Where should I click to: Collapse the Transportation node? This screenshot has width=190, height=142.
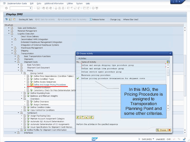click(12, 53)
